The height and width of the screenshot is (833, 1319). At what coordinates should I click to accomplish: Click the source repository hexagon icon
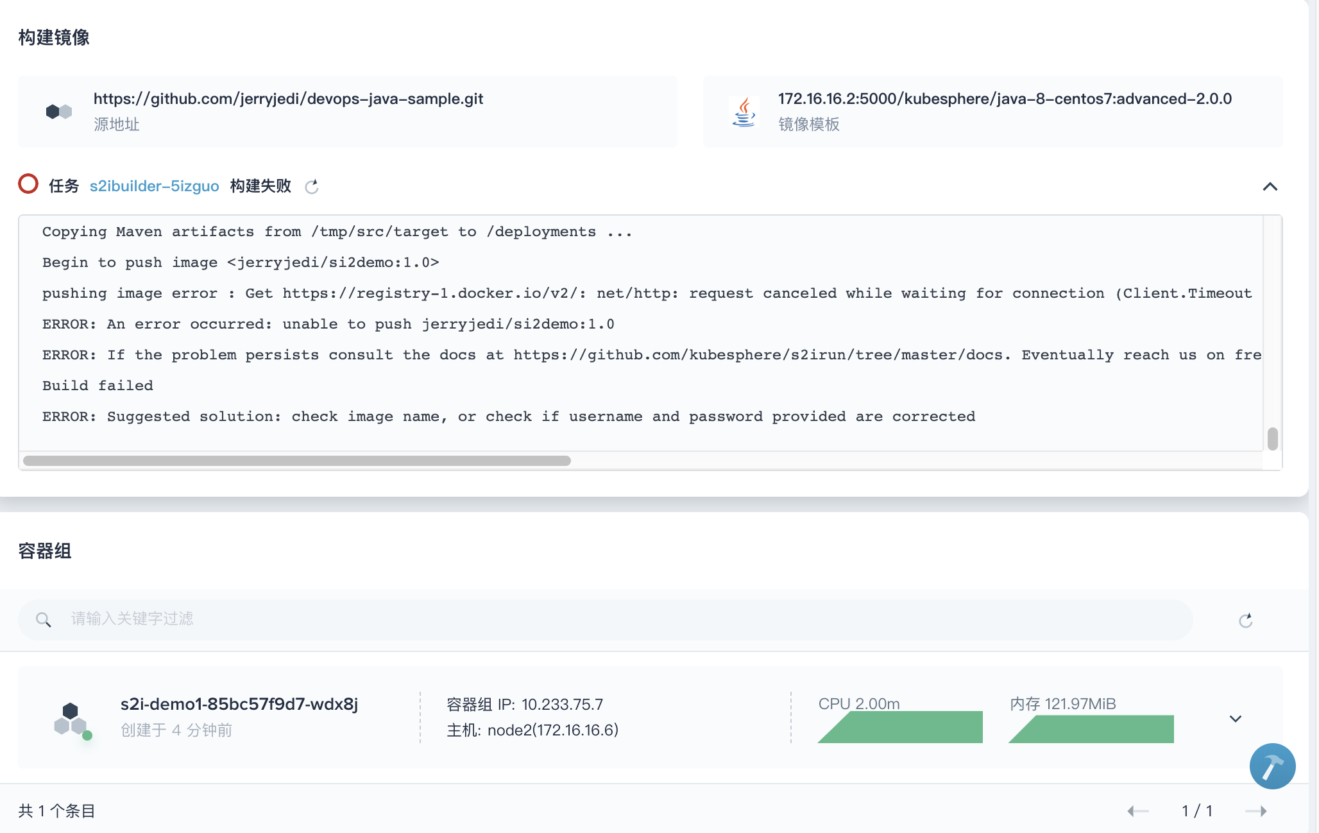click(58, 110)
